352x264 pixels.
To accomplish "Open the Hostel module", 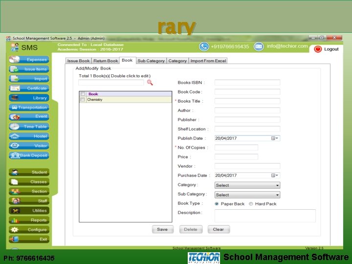I will point(29,136).
